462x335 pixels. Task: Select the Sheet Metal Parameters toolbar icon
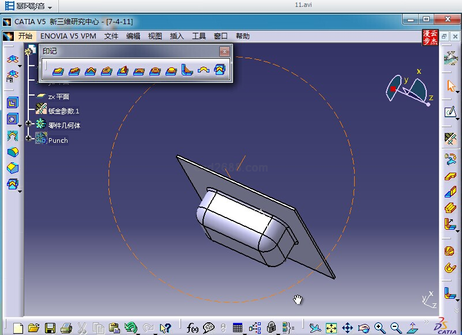[x=450, y=138]
